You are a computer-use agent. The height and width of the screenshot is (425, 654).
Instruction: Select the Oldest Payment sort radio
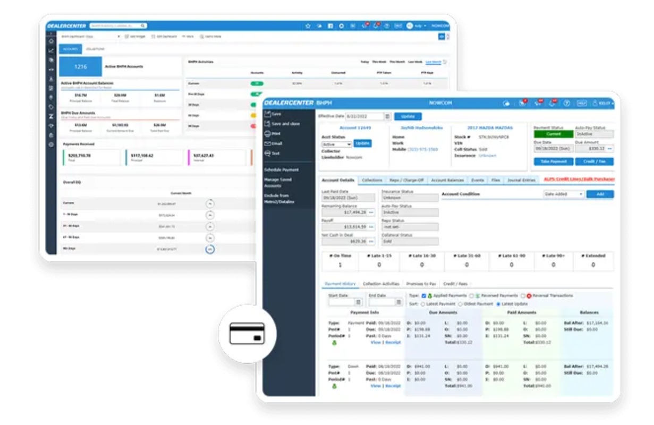tap(460, 304)
